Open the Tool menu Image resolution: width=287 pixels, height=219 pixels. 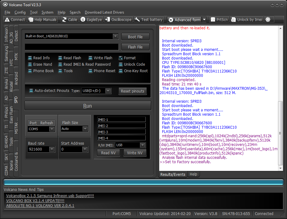click(34, 12)
